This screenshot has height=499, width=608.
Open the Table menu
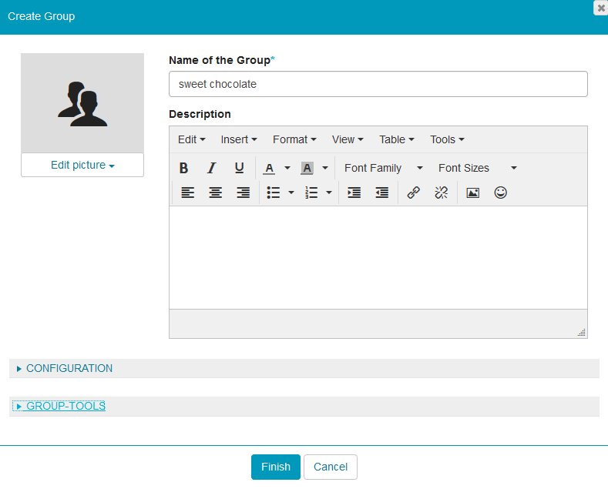396,139
